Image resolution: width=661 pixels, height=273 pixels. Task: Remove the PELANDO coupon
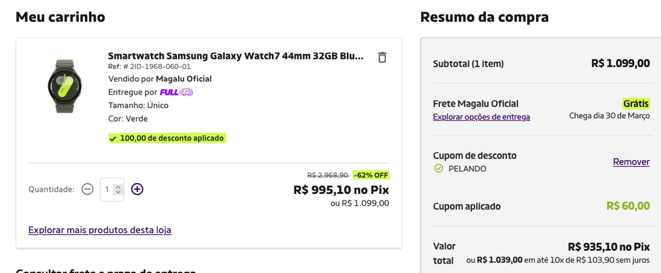click(631, 162)
